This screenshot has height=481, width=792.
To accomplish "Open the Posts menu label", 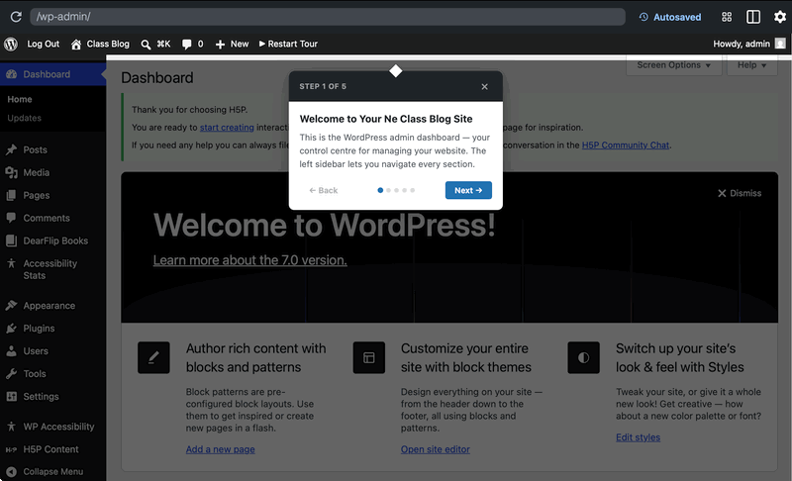I will (35, 149).
